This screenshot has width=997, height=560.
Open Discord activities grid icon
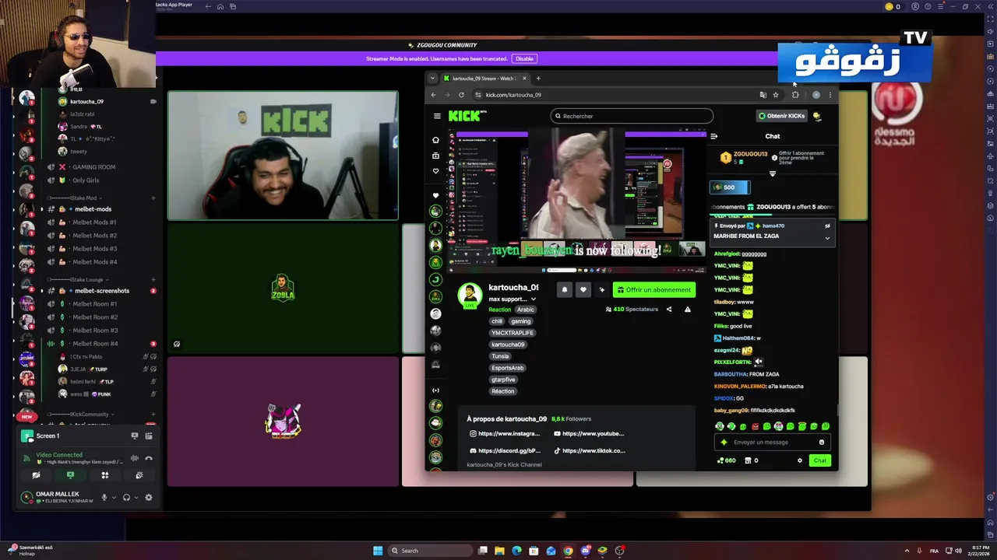(x=105, y=475)
